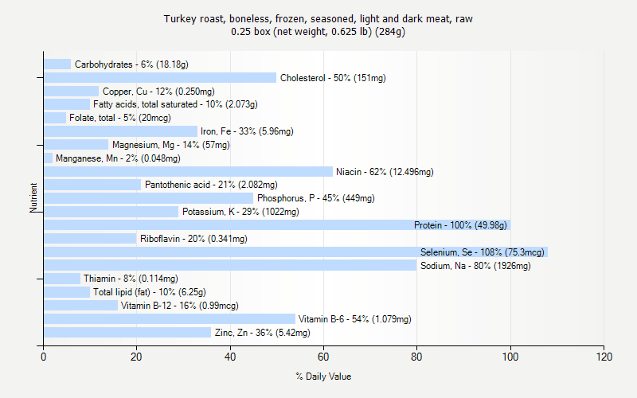Select the Thiamin 8% label
The image size is (637, 398).
pyautogui.click(x=131, y=279)
